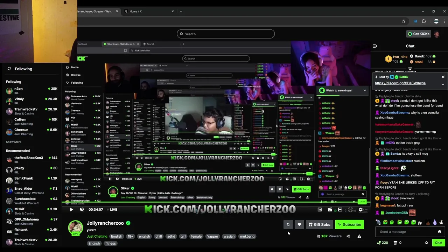Open Jollyrancherzoo channel avatar
Screen dimensions: 448x252
75,228
